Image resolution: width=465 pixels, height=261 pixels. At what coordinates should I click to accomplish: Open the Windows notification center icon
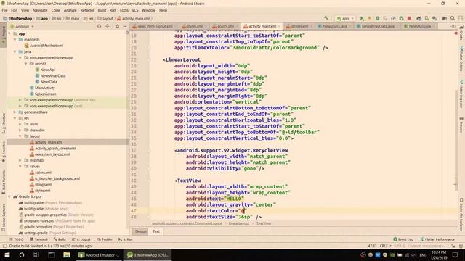(456, 254)
